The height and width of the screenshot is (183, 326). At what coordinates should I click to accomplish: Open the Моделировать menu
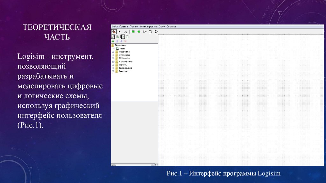148,26
